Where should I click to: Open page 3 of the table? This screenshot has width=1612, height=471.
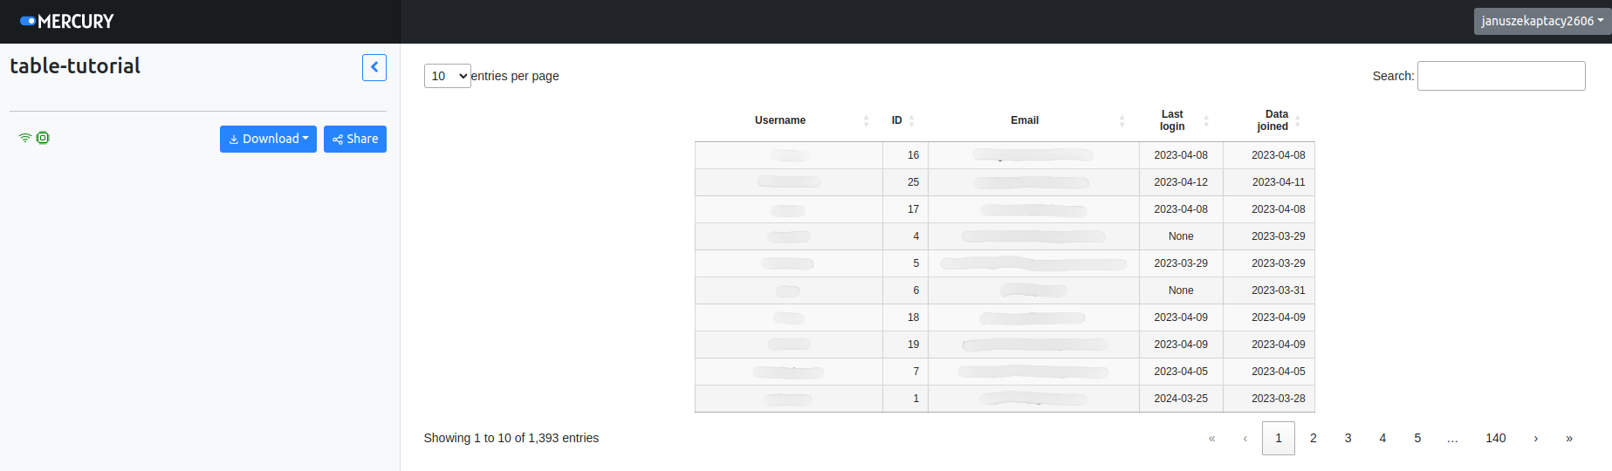[1348, 438]
